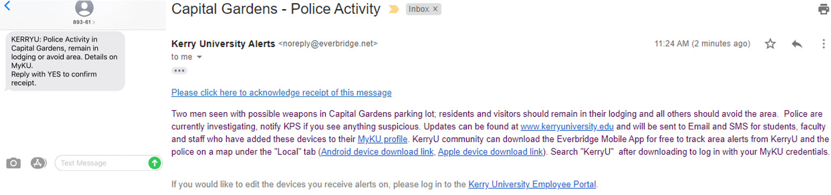Go back with the blue chevron
The width and height of the screenshot is (831, 195).
pos(6,7)
